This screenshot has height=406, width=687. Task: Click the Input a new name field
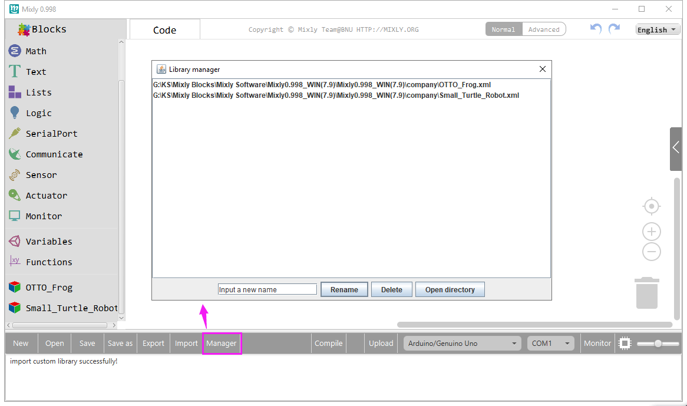click(x=267, y=289)
